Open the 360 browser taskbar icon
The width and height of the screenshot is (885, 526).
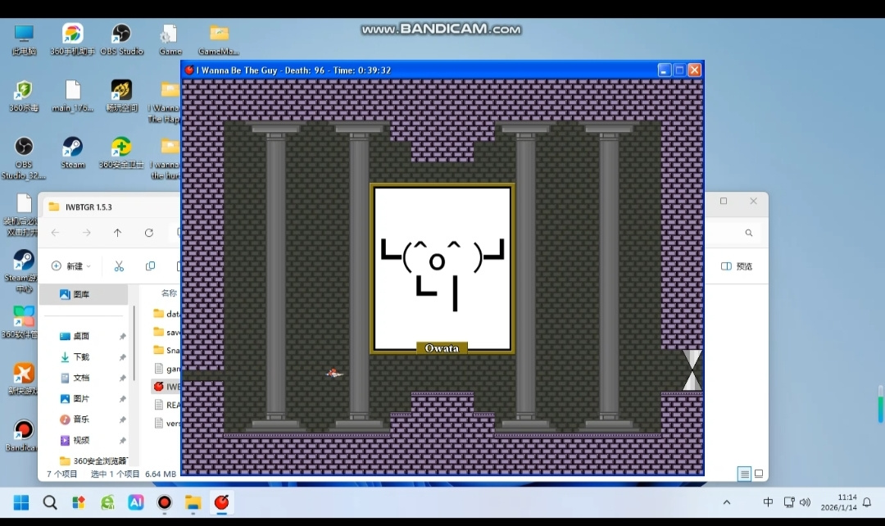click(107, 502)
